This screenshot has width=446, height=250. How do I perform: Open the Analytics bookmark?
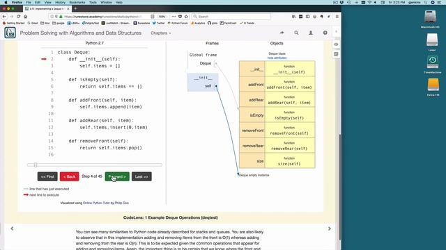coord(198,23)
